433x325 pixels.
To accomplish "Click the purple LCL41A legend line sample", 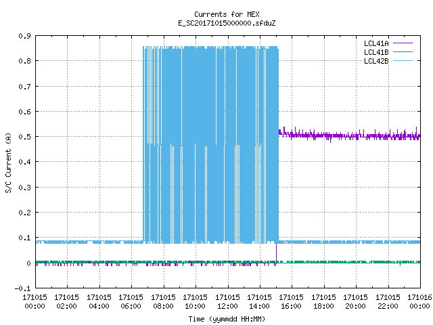I will tap(403, 43).
